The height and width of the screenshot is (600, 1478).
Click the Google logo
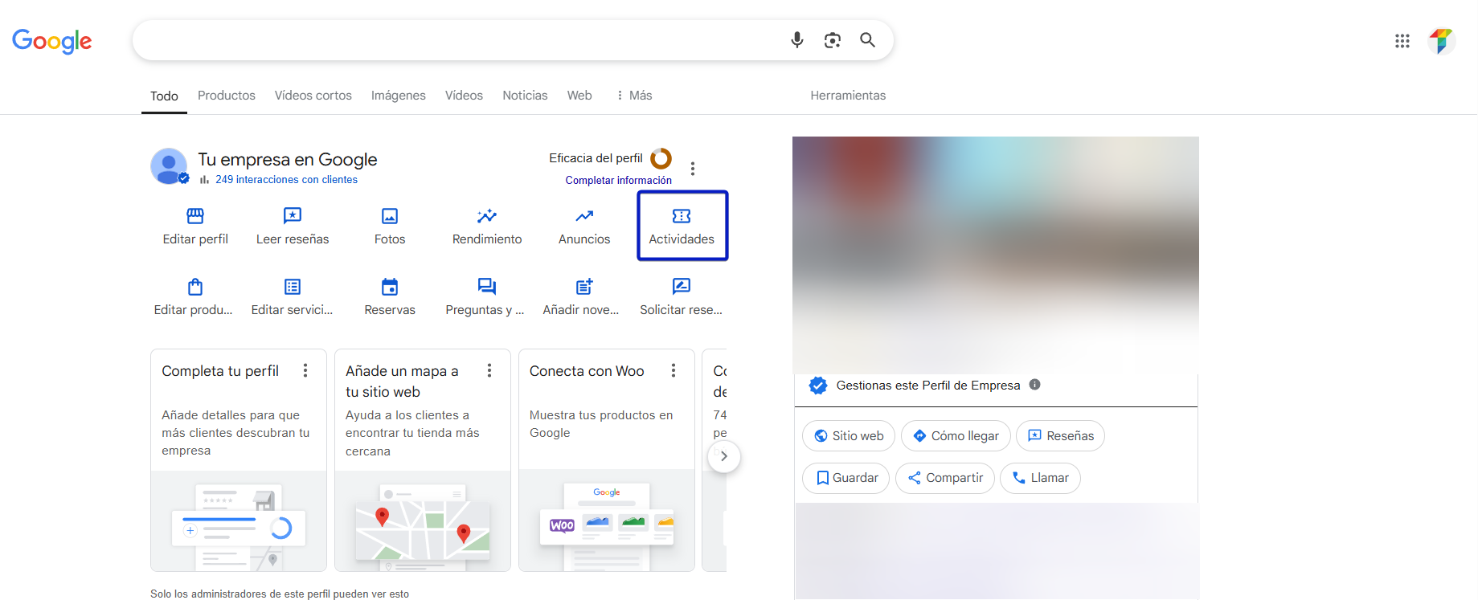coord(52,41)
